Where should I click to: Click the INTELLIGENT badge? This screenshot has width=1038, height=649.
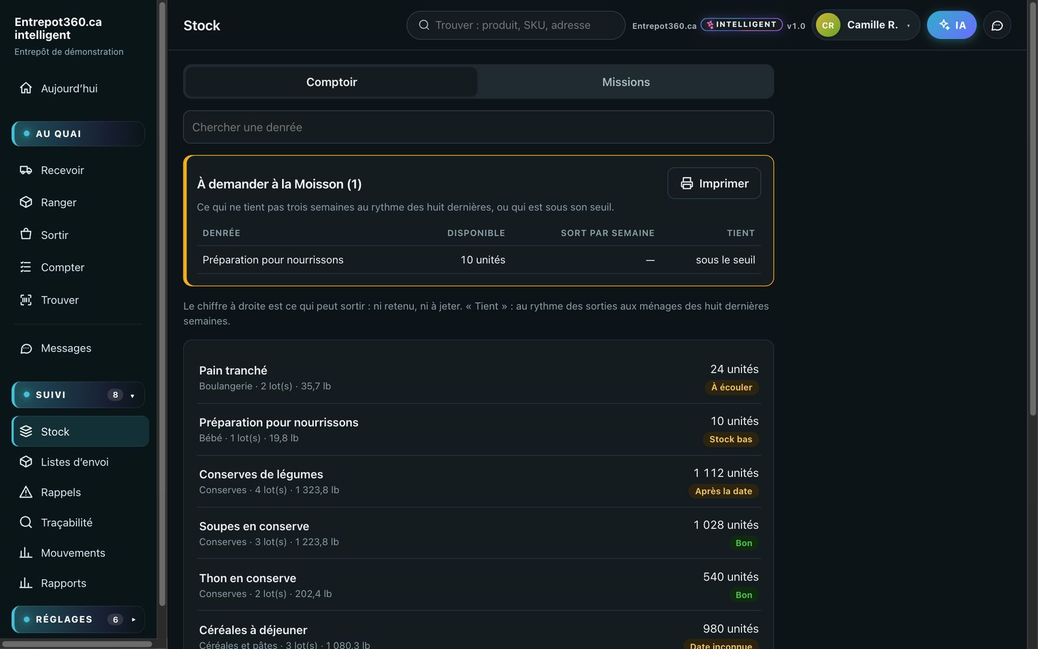point(742,25)
